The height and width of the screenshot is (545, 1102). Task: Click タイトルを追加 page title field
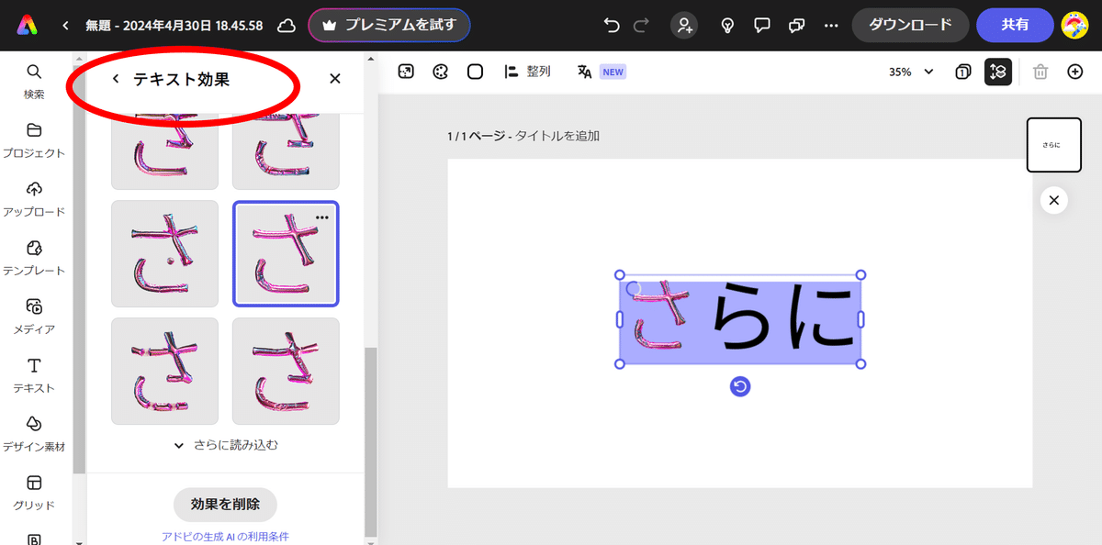coord(557,136)
